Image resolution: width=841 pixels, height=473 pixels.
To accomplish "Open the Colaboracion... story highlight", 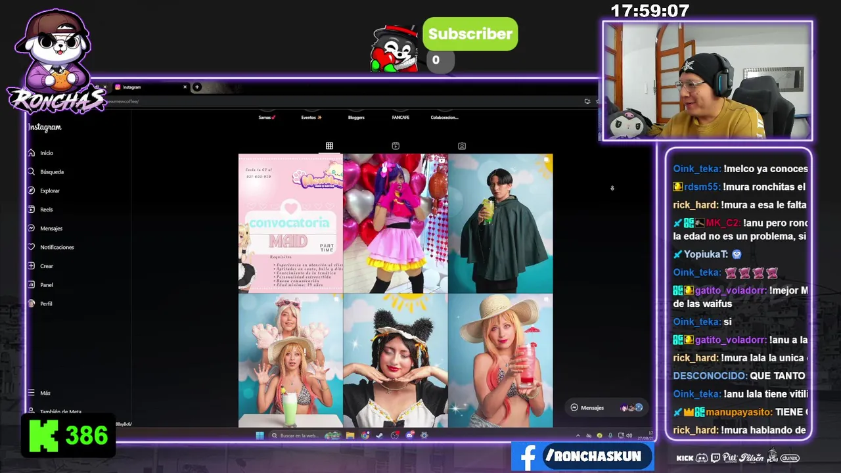I will 445,117.
